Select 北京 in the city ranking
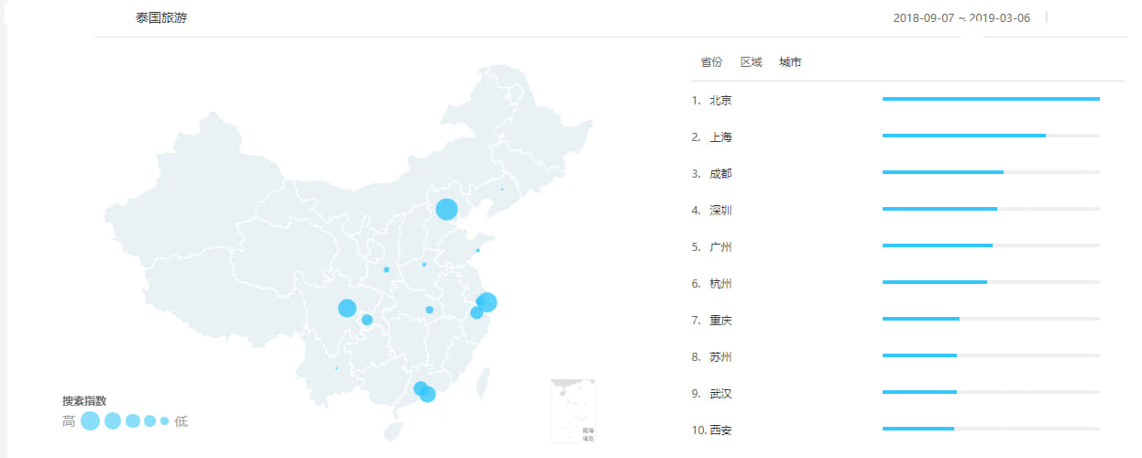The width and height of the screenshot is (1142, 458). [720, 101]
